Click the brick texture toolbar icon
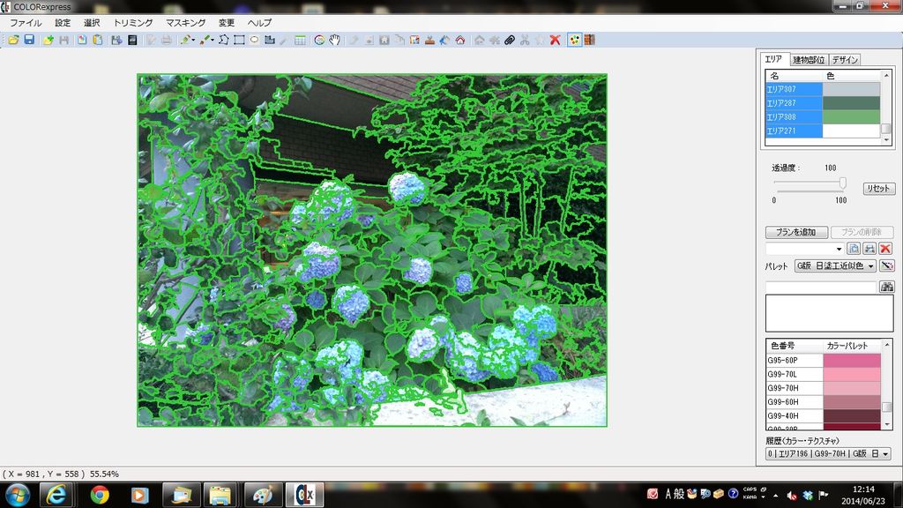Viewport: 903px width, 508px height. [x=590, y=40]
